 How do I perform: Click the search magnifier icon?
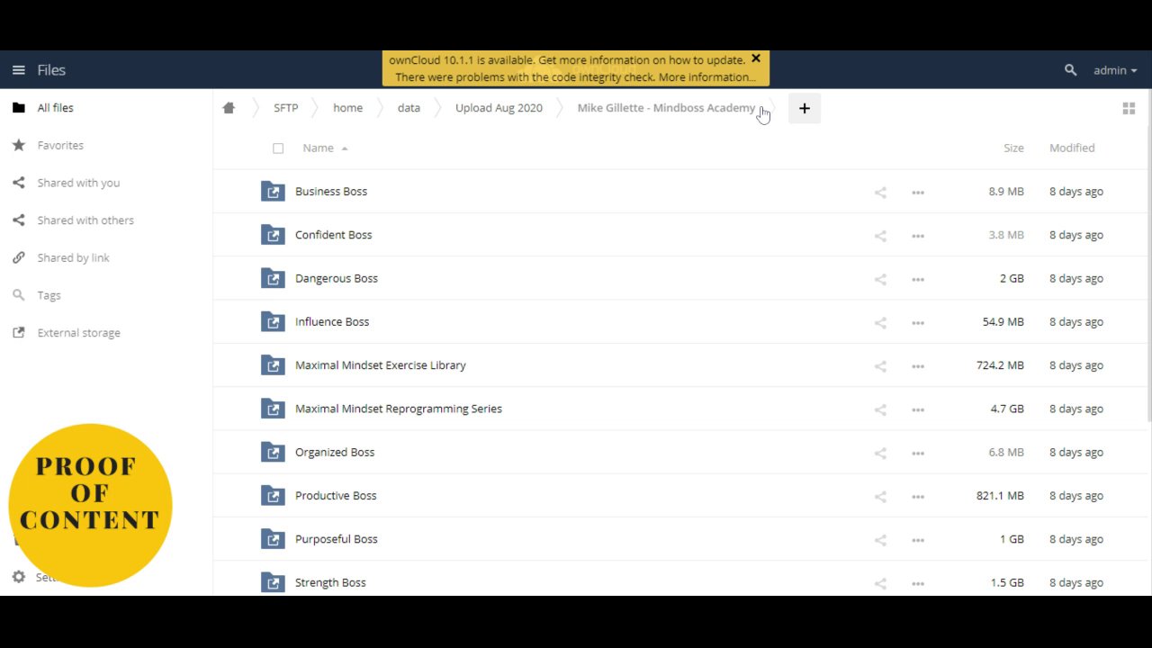(x=1070, y=70)
